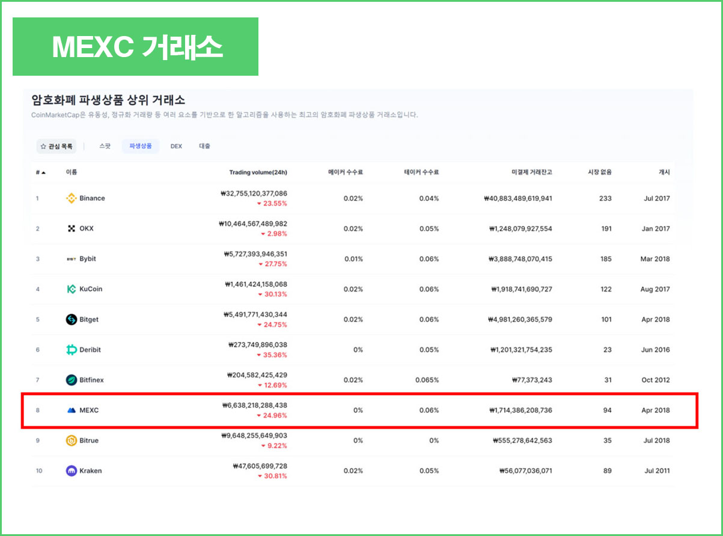This screenshot has height=536, width=723.
Task: Click the Binance logo icon
Action: [x=71, y=198]
